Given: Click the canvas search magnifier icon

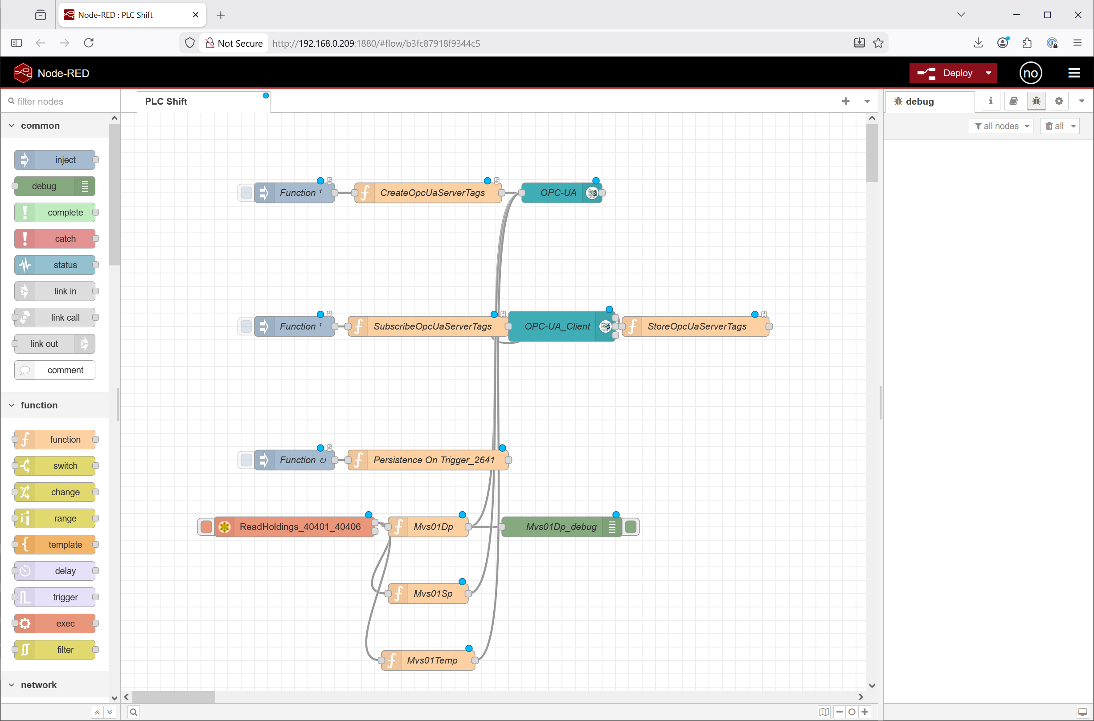Looking at the screenshot, I should click(133, 712).
